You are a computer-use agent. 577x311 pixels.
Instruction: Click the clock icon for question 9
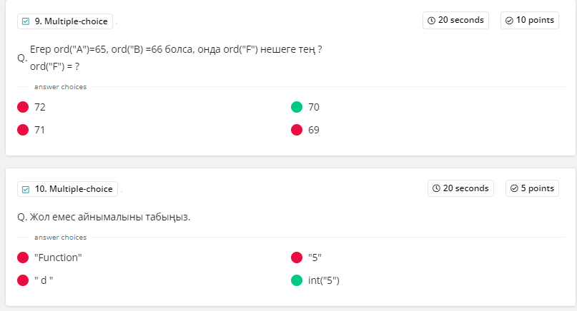tap(431, 21)
